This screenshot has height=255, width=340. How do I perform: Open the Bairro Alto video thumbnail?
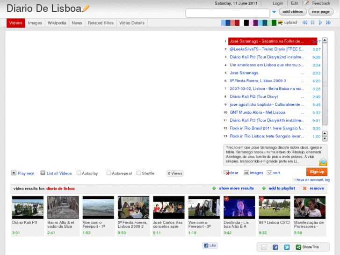click(63, 207)
